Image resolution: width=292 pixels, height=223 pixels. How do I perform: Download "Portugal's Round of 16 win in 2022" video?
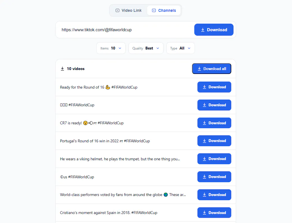tap(214, 141)
